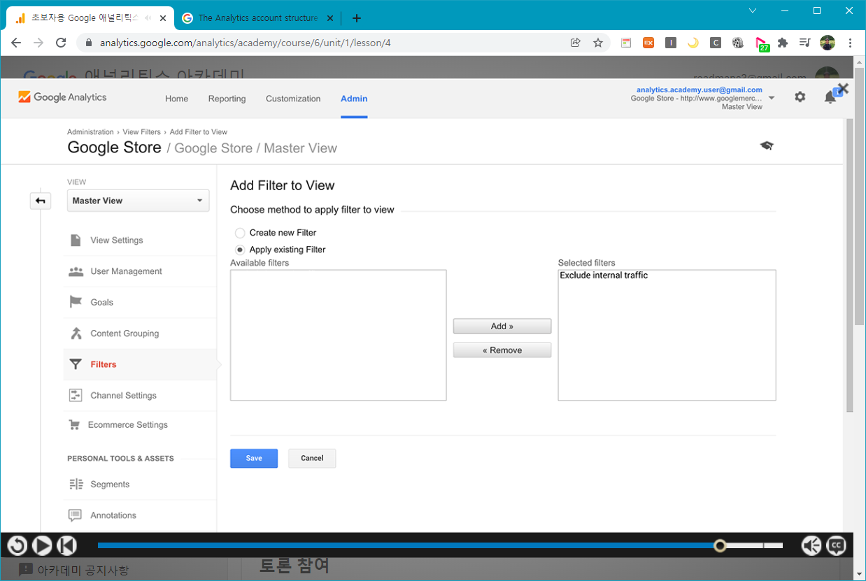Viewport: 866px width, 581px height.
Task: Click the Channel Settings icon
Action: coord(76,396)
